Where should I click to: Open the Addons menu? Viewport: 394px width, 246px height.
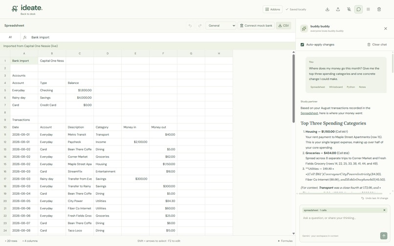coord(272,9)
